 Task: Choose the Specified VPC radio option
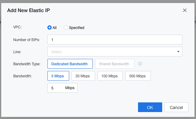[66, 27]
